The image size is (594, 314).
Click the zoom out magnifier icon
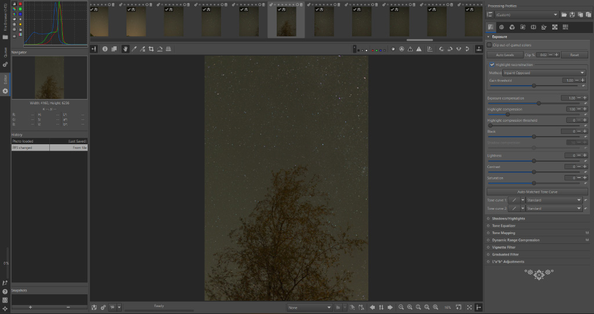point(401,307)
